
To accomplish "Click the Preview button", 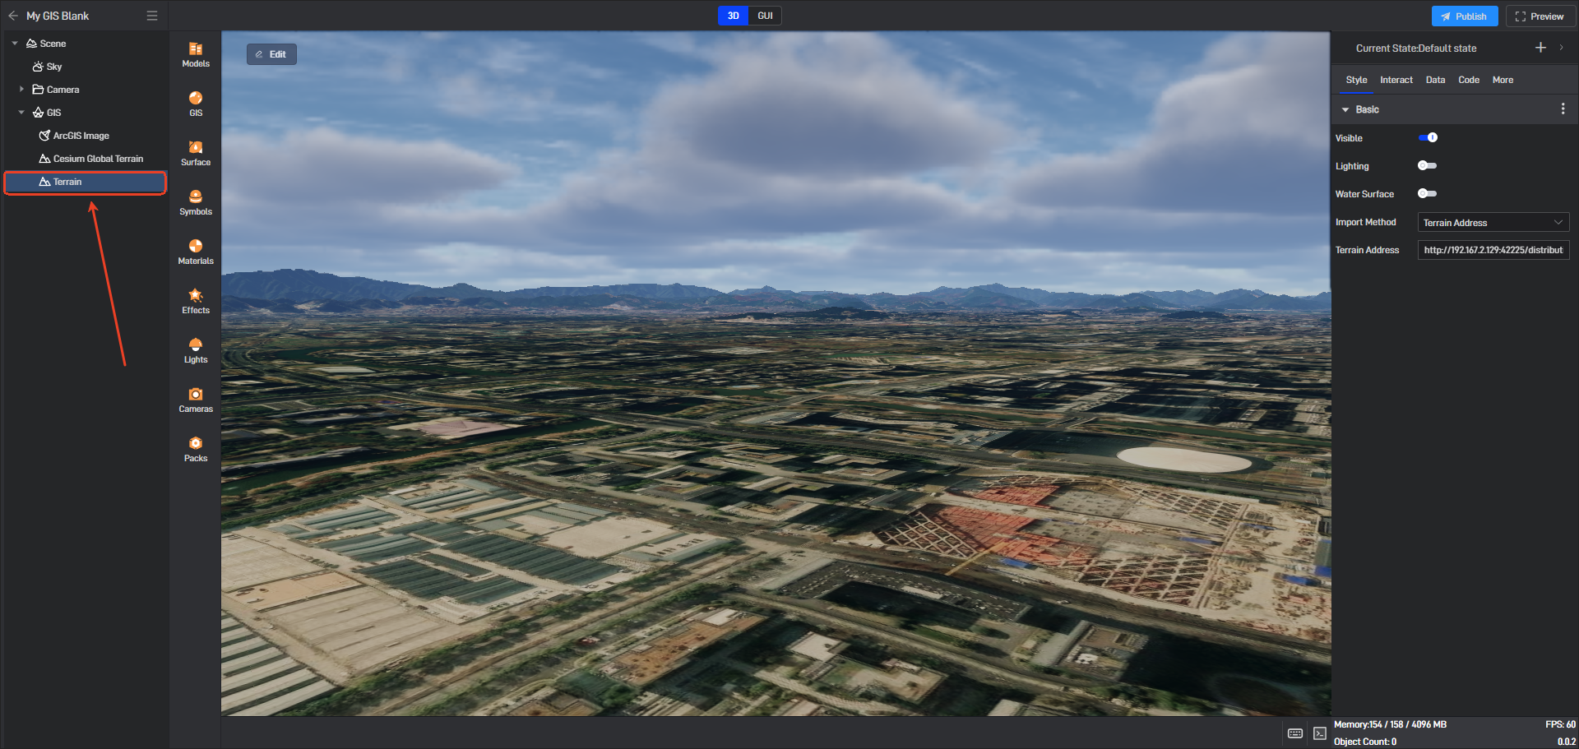I will 1540,16.
